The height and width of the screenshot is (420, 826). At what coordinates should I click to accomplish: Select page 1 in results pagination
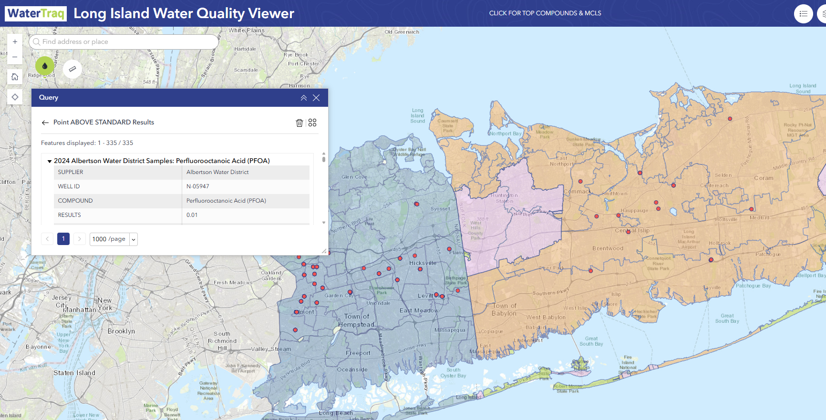pos(63,239)
